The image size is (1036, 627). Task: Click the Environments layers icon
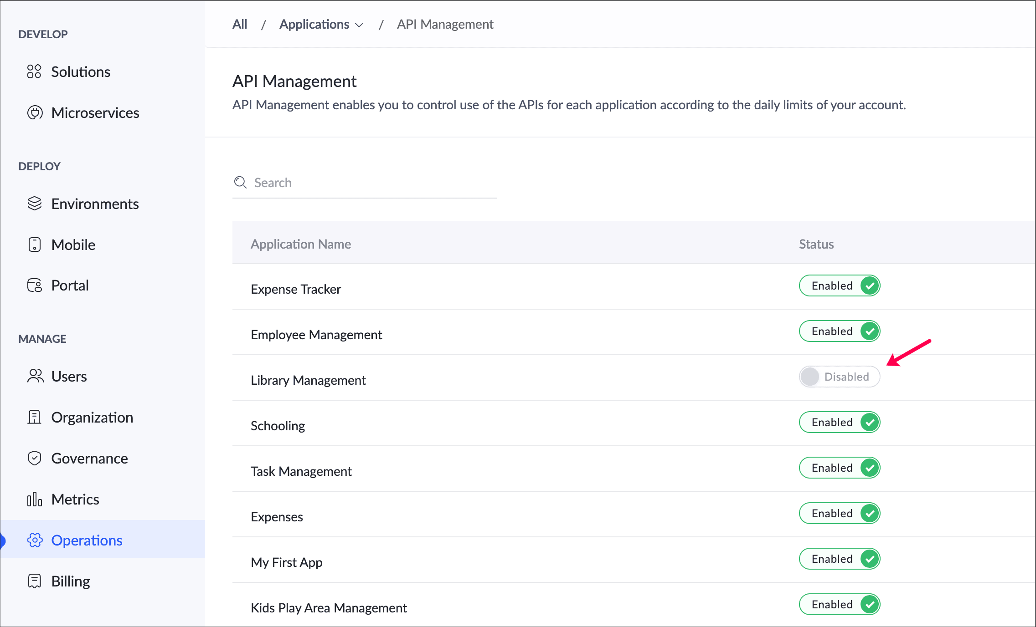point(35,204)
